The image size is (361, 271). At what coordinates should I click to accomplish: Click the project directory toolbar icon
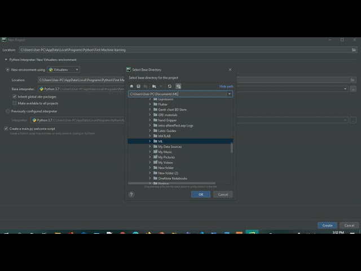point(146,86)
